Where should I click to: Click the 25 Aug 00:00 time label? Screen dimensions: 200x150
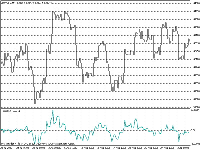[x=151, y=148]
